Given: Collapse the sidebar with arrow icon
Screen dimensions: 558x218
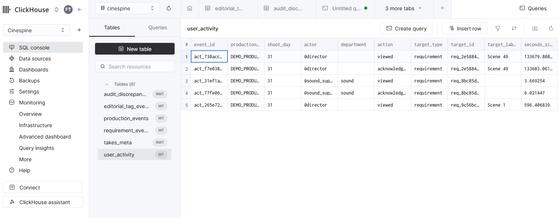Looking at the screenshot, I should point(80,10).
